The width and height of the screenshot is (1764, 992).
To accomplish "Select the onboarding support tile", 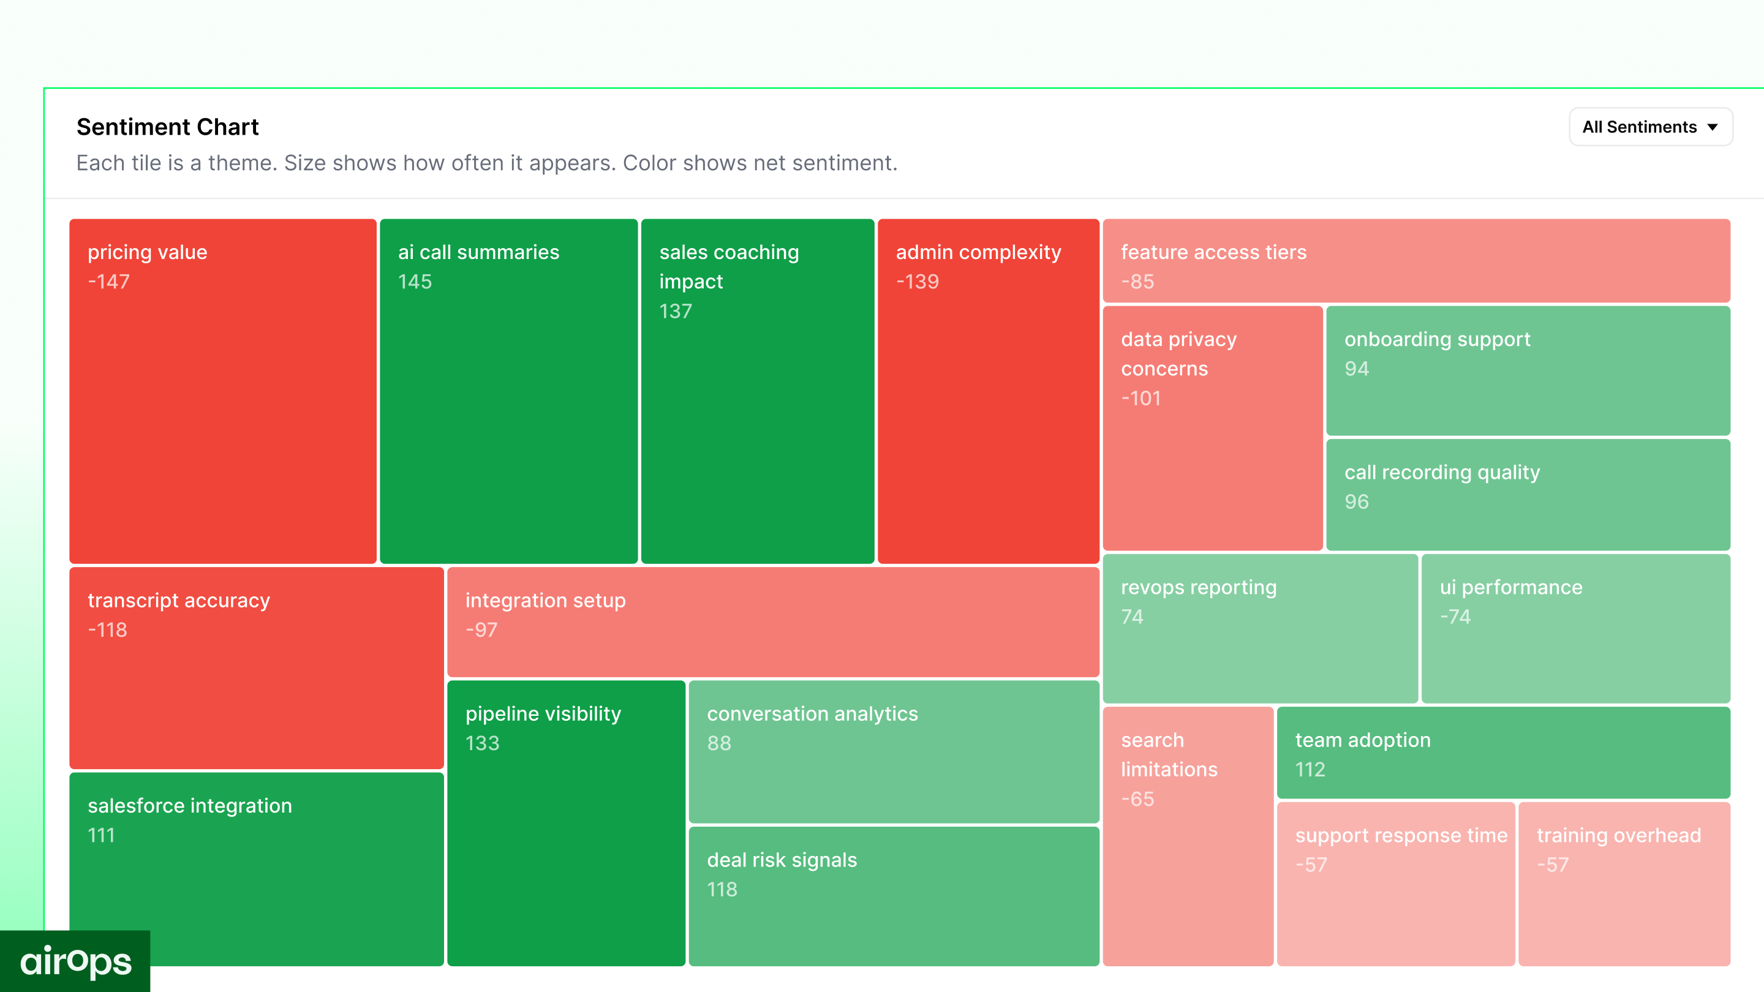I will tap(1528, 370).
